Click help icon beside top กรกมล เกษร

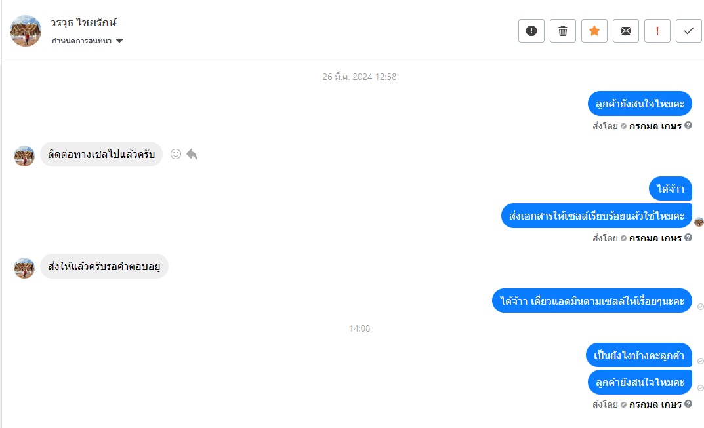coord(688,126)
